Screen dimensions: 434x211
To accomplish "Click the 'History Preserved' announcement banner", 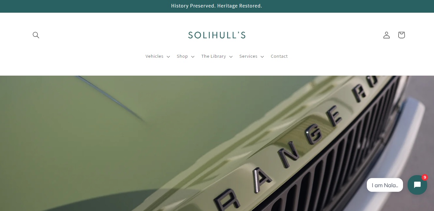I will [217, 6].
